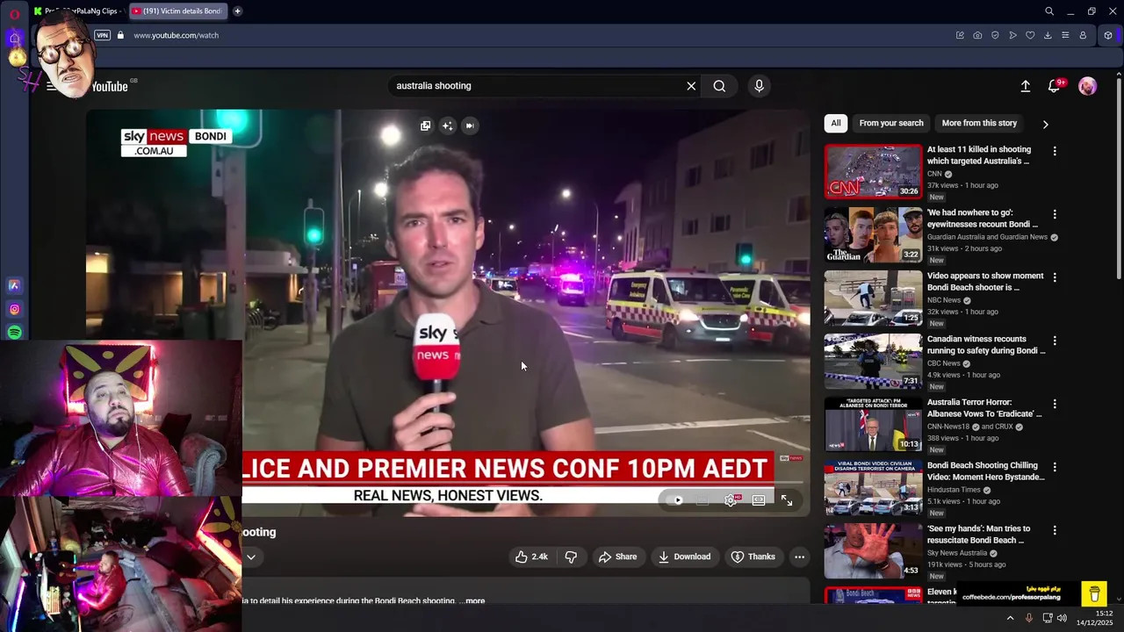Image resolution: width=1124 pixels, height=632 pixels.
Task: Click the send flow arrow icon
Action: [x=1012, y=35]
